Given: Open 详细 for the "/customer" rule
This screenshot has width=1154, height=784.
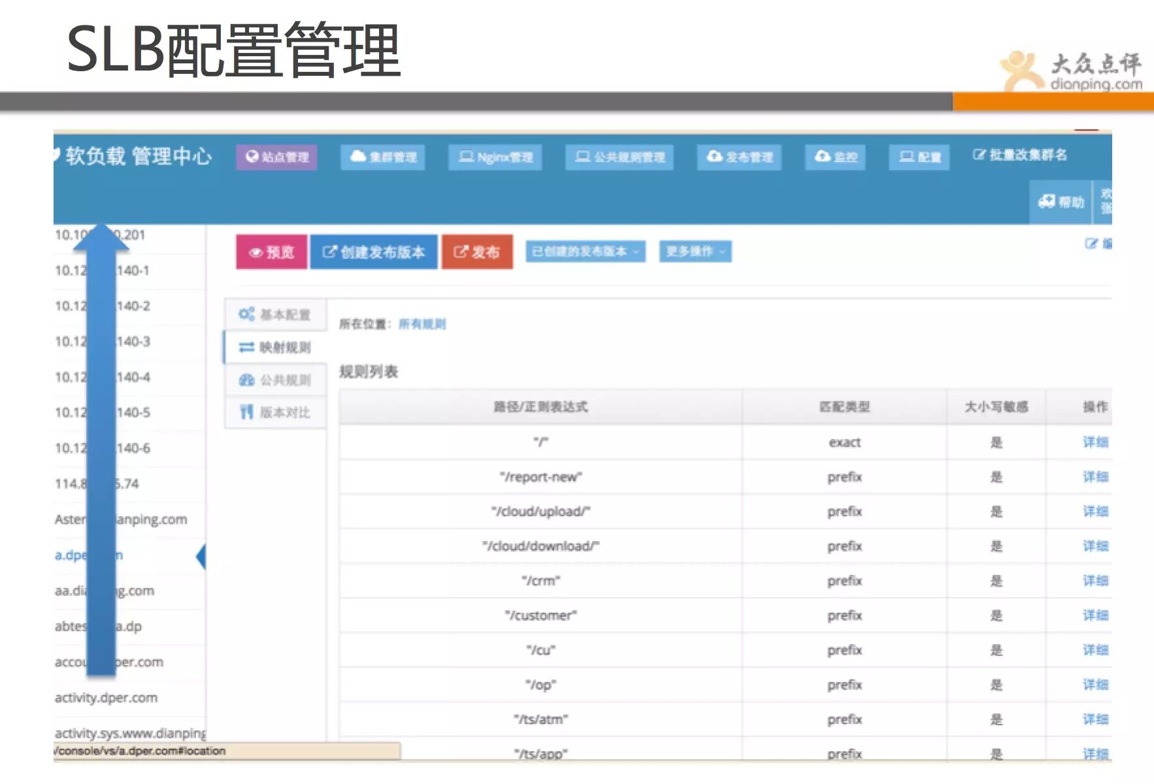Looking at the screenshot, I should [1096, 615].
